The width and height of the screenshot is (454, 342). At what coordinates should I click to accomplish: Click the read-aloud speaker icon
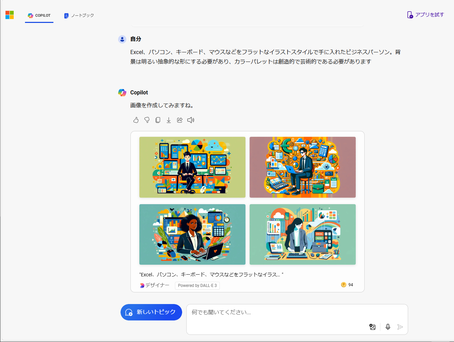191,120
